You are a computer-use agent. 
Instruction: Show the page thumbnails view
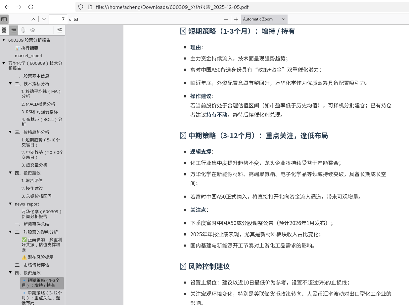tap(4, 30)
